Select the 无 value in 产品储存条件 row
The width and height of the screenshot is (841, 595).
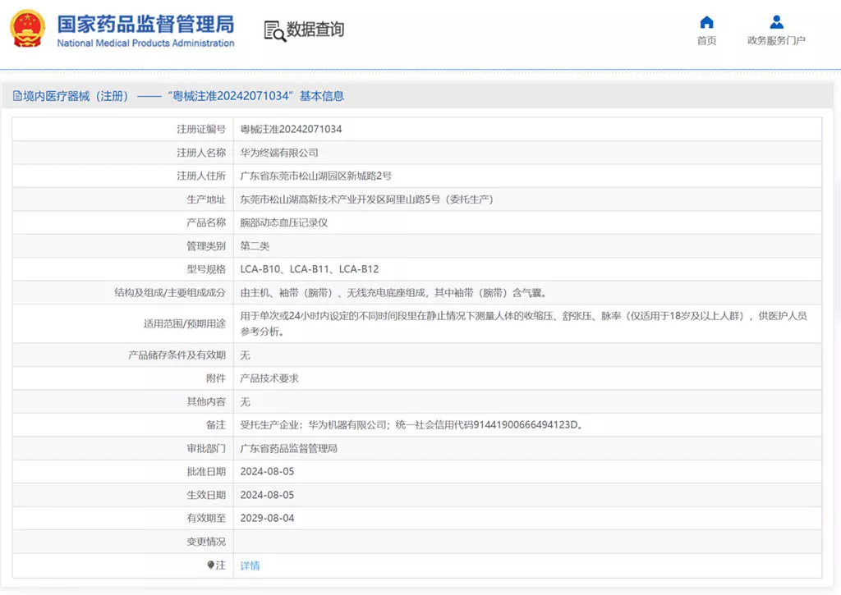tap(245, 355)
